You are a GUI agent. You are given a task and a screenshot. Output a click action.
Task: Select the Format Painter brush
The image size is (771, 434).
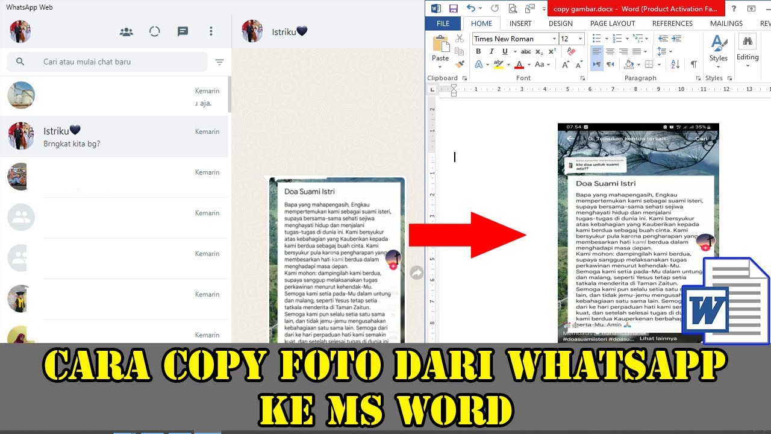tap(460, 64)
